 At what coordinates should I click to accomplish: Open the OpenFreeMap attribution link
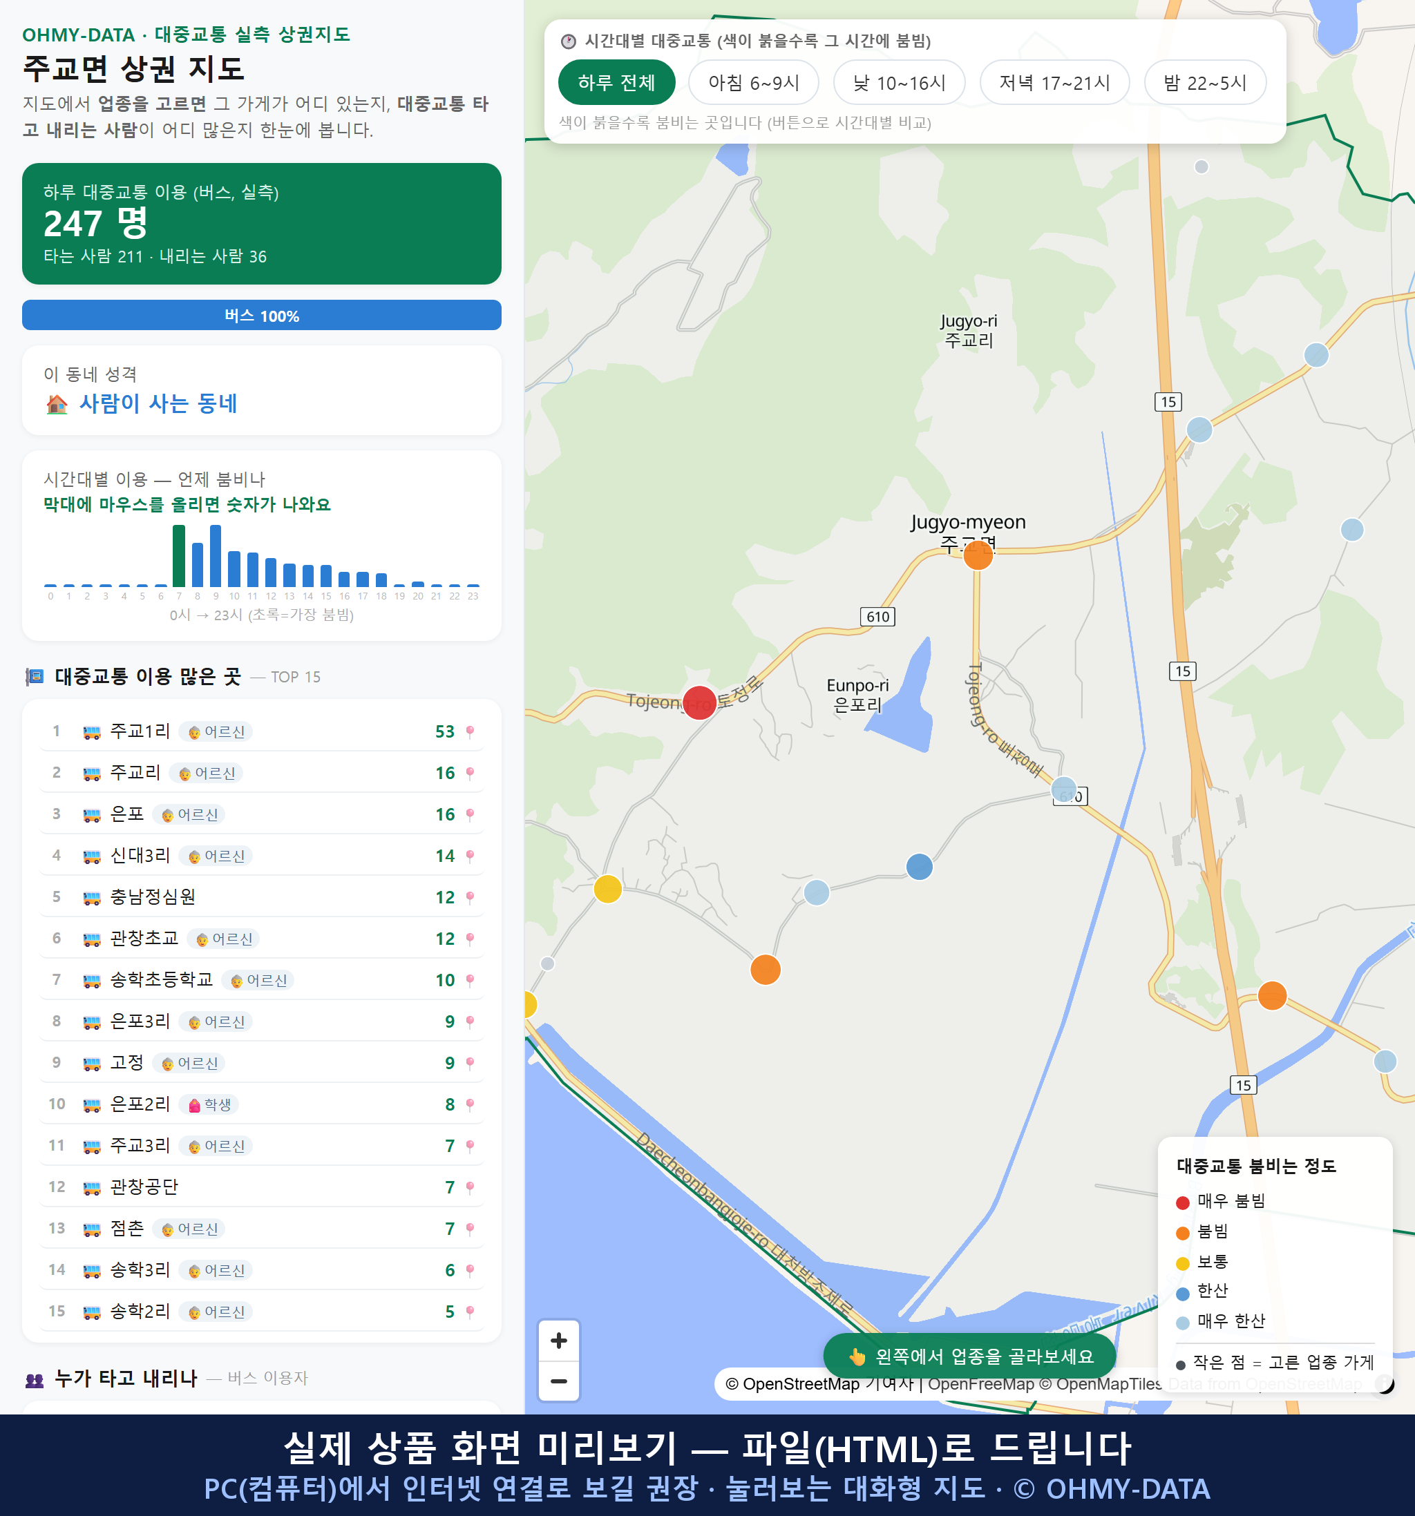(980, 1384)
